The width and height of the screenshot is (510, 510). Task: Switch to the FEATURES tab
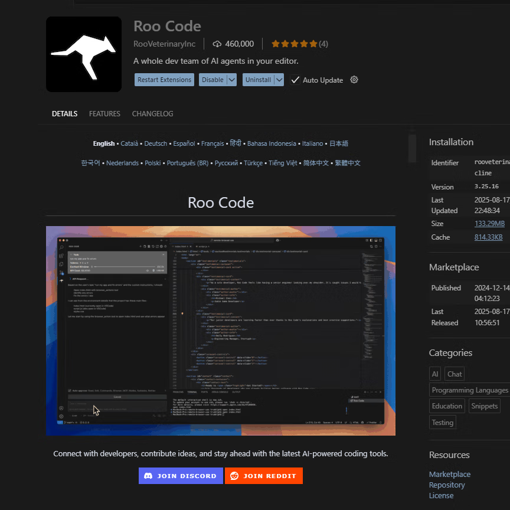pyautogui.click(x=104, y=114)
